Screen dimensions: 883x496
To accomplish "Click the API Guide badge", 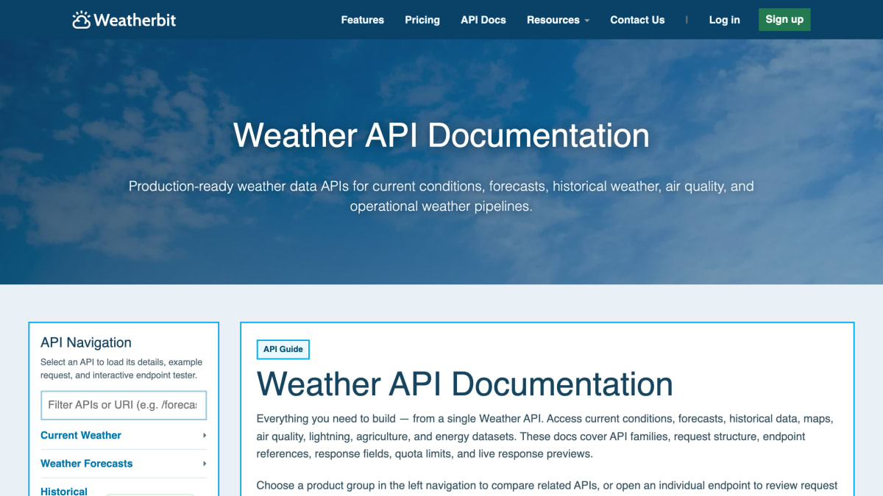I will (283, 349).
